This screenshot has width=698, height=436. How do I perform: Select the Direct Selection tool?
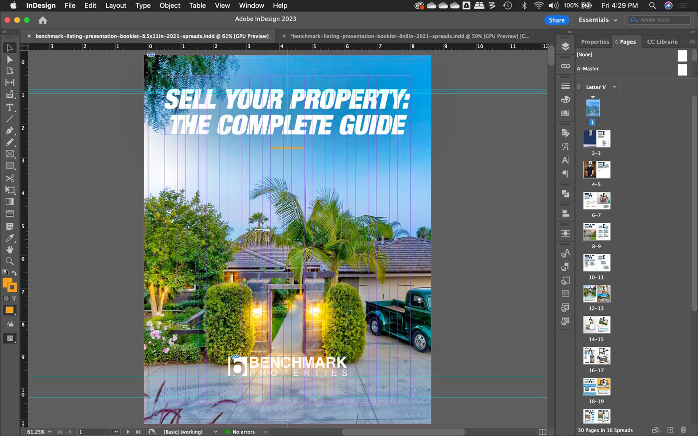tap(9, 59)
